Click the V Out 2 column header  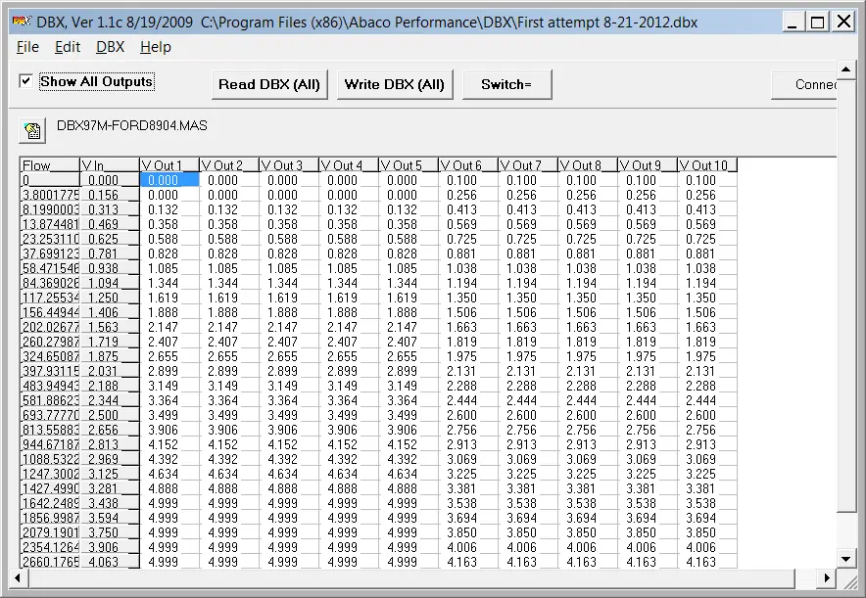pos(228,165)
